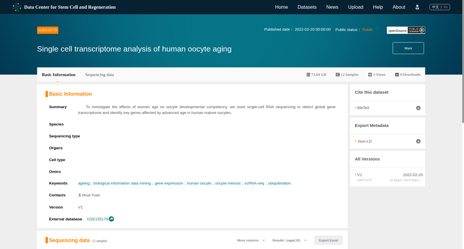Image resolution: width=464 pixels, height=249 pixels.
Task: Click the public domain license badge
Action: (x=416, y=30)
